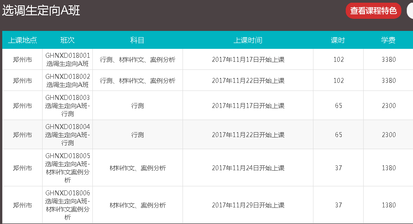Click 郑州市 in the GHNXD018002 row
Screen dimensions: 413x224
tap(22, 81)
